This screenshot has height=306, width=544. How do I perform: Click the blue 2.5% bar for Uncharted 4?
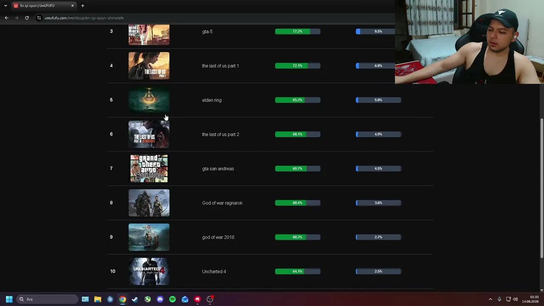tap(378, 272)
